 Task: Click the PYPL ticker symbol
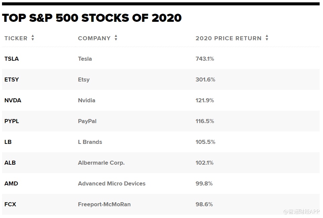[12, 121]
